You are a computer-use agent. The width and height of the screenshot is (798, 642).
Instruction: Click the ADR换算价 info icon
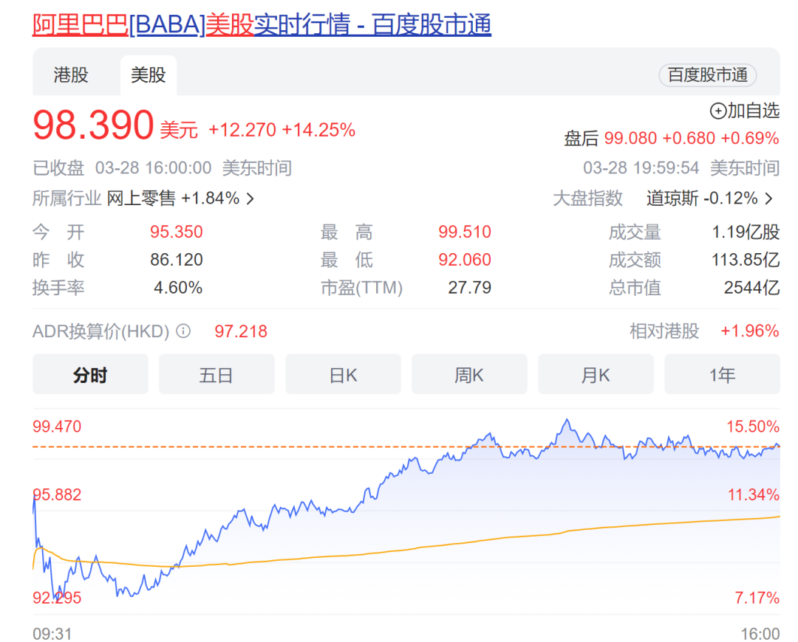[183, 331]
